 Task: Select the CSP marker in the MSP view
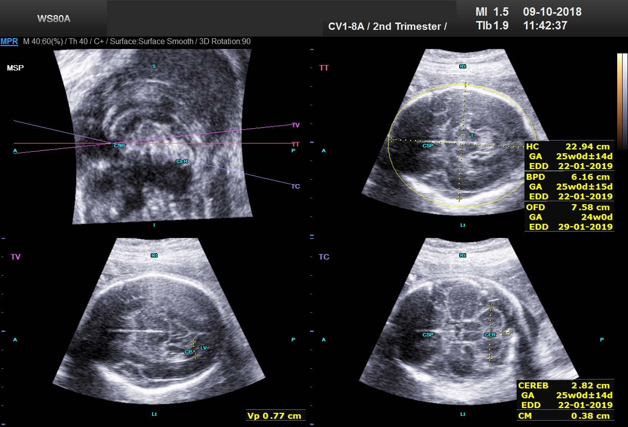119,145
